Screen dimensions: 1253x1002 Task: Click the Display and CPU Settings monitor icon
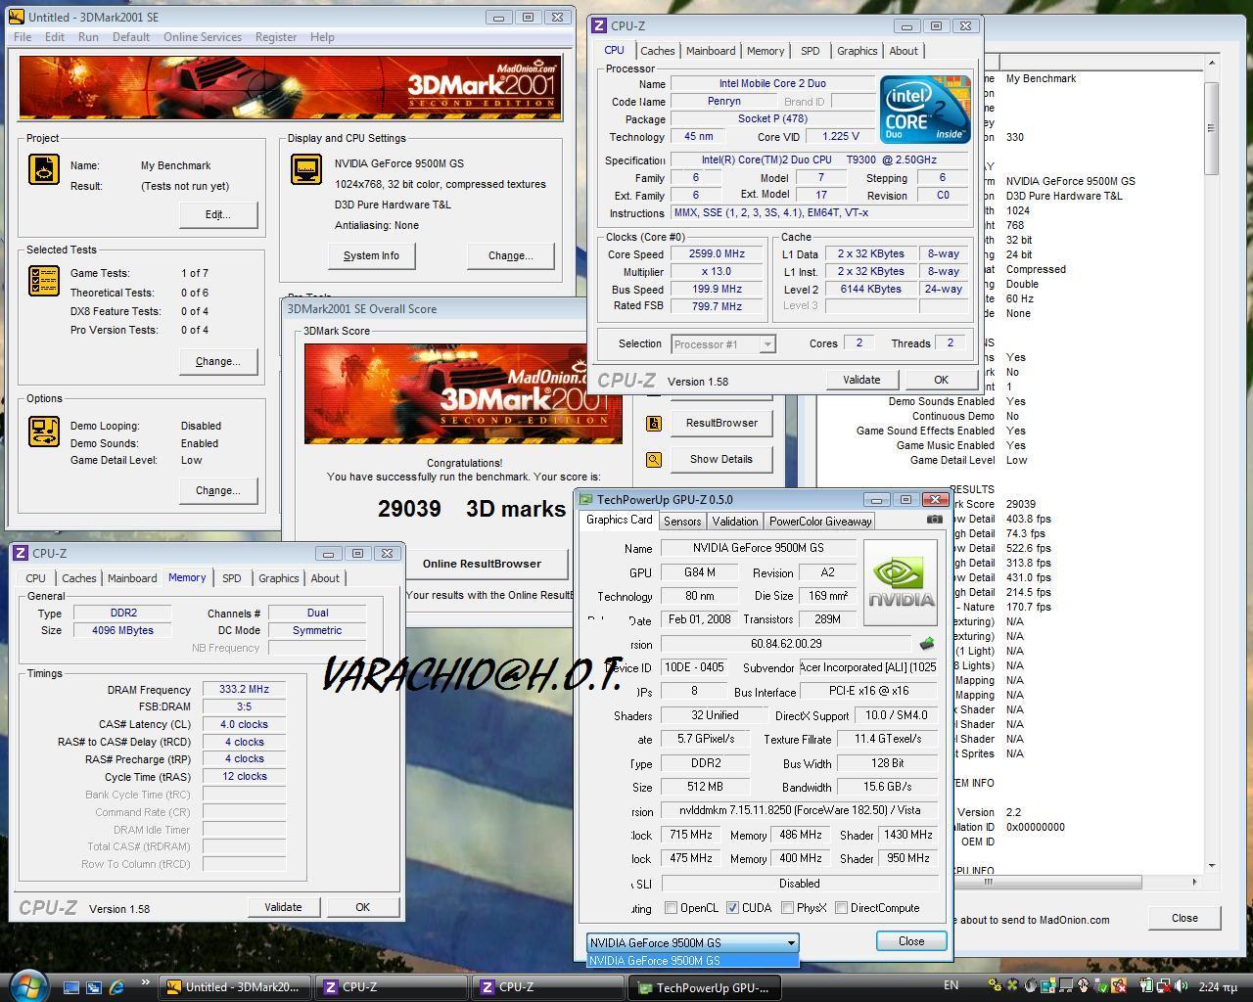[306, 169]
